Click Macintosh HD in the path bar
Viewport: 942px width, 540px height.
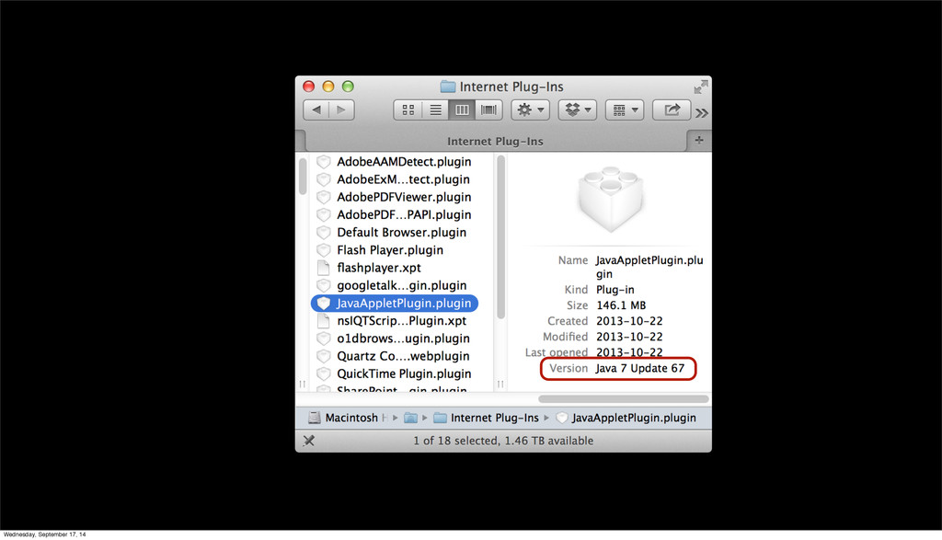point(347,418)
